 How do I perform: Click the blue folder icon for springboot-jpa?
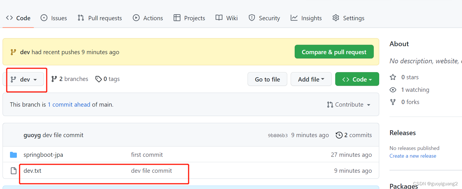[13, 155]
